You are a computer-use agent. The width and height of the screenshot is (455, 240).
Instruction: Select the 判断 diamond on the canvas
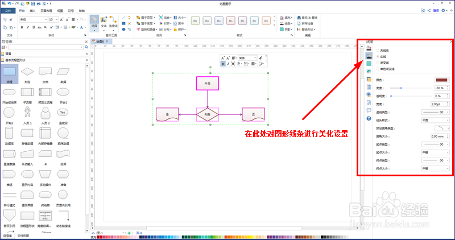(x=208, y=115)
